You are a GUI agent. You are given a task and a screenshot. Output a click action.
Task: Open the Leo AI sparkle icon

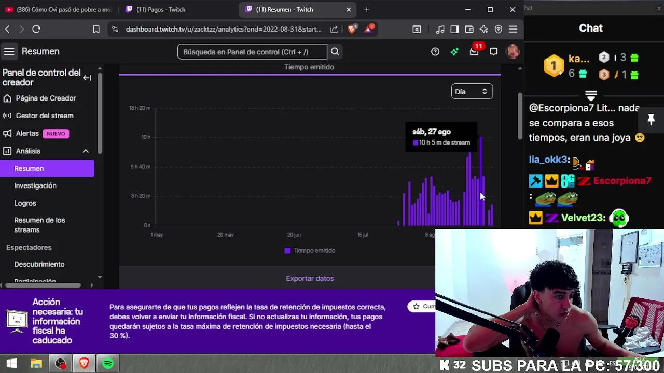(x=484, y=30)
